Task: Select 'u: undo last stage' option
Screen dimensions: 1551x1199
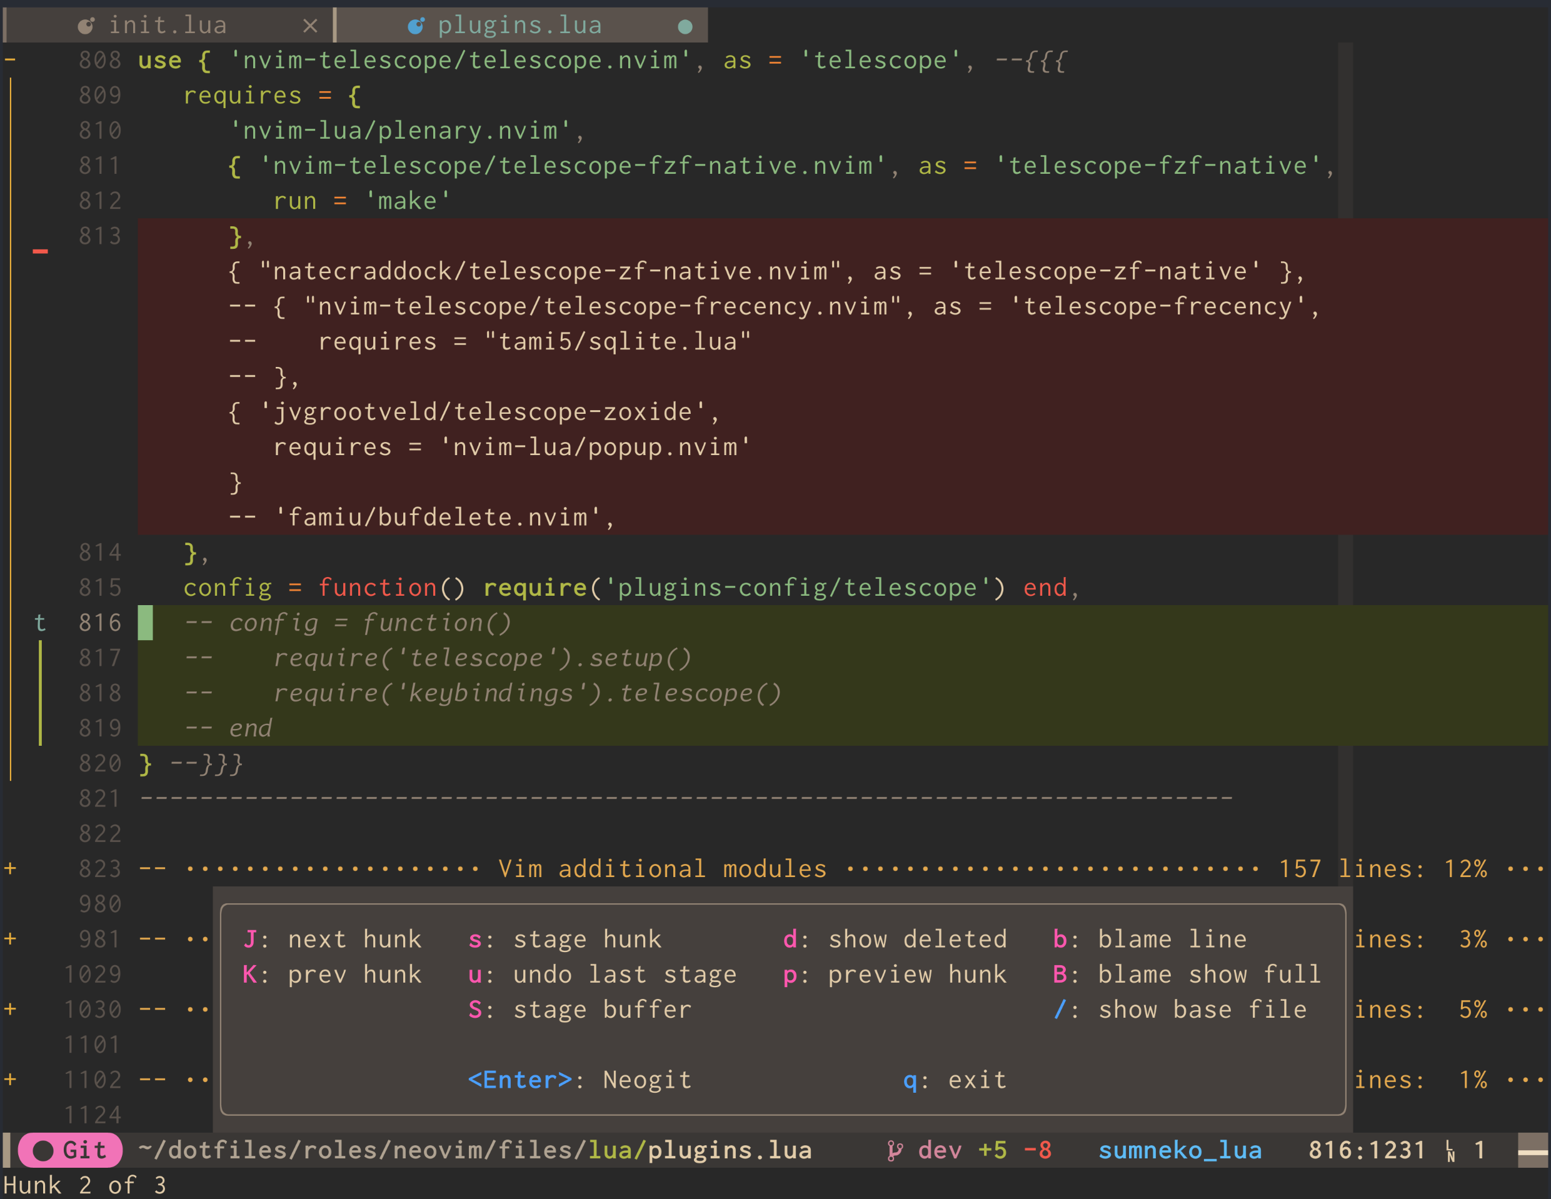Action: [x=602, y=974]
